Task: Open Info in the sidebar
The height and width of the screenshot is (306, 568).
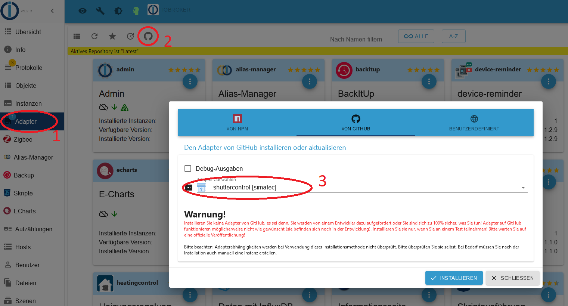Action: [x=32, y=50]
